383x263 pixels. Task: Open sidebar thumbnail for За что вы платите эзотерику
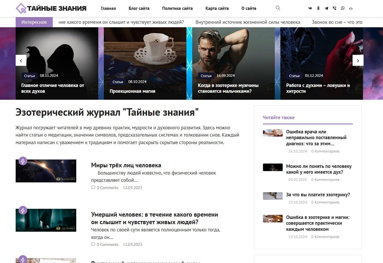point(273,196)
